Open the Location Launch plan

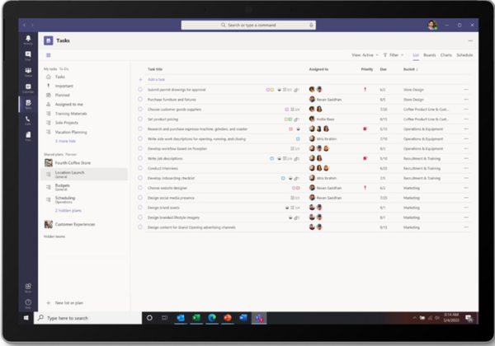(84, 174)
